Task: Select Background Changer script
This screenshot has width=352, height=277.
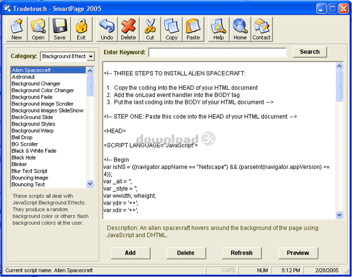Action: coord(48,83)
